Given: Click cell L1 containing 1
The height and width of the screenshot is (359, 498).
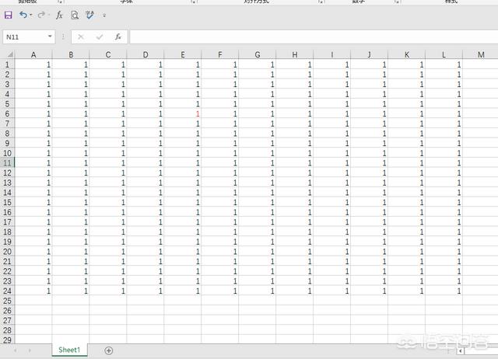Looking at the screenshot, I should [x=444, y=64].
